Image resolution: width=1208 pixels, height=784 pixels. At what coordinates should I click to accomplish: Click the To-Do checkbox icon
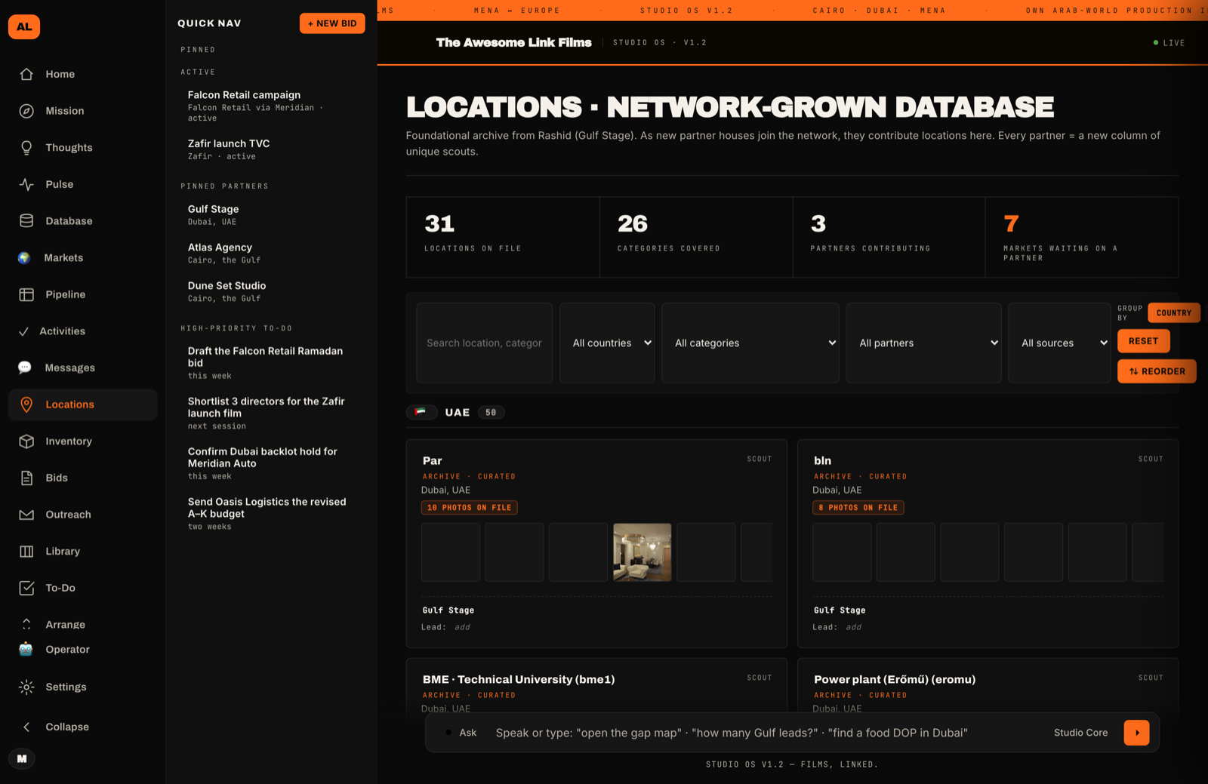point(26,588)
